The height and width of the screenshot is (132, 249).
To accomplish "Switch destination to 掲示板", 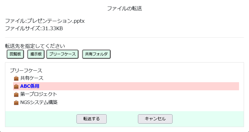I will [x=36, y=54].
